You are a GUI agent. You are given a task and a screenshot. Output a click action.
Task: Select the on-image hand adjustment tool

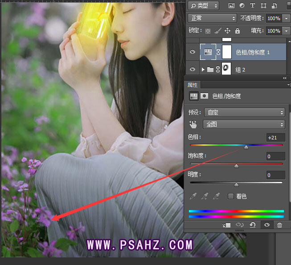194,125
